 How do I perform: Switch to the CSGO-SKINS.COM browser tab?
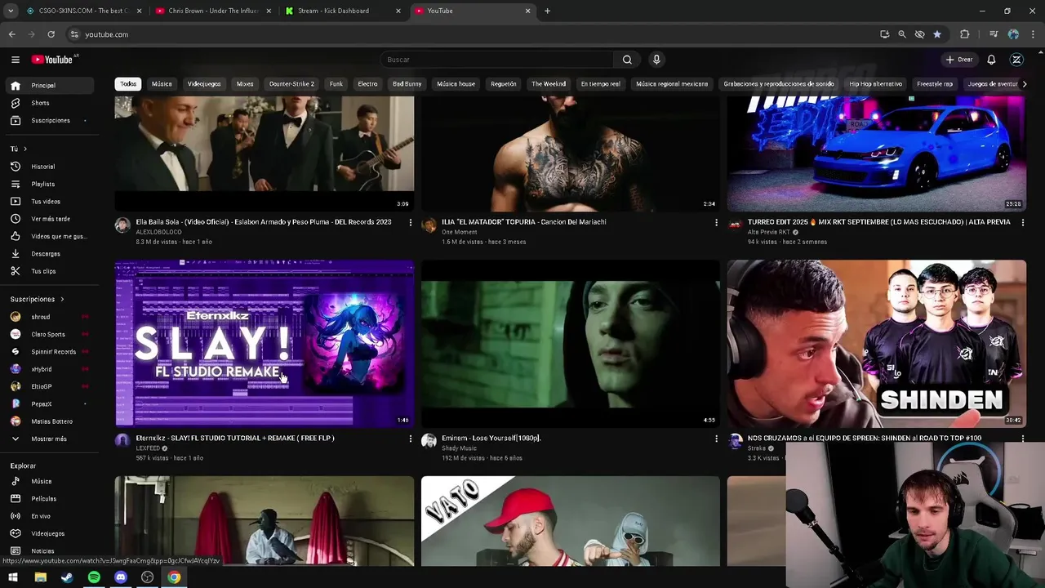click(x=82, y=11)
